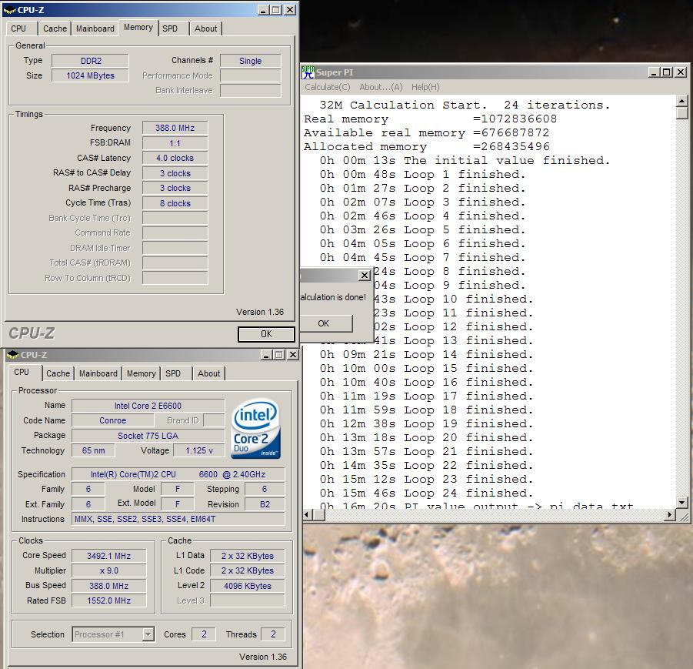The image size is (693, 669).
Task: Click the Cores value 2
Action: click(204, 634)
